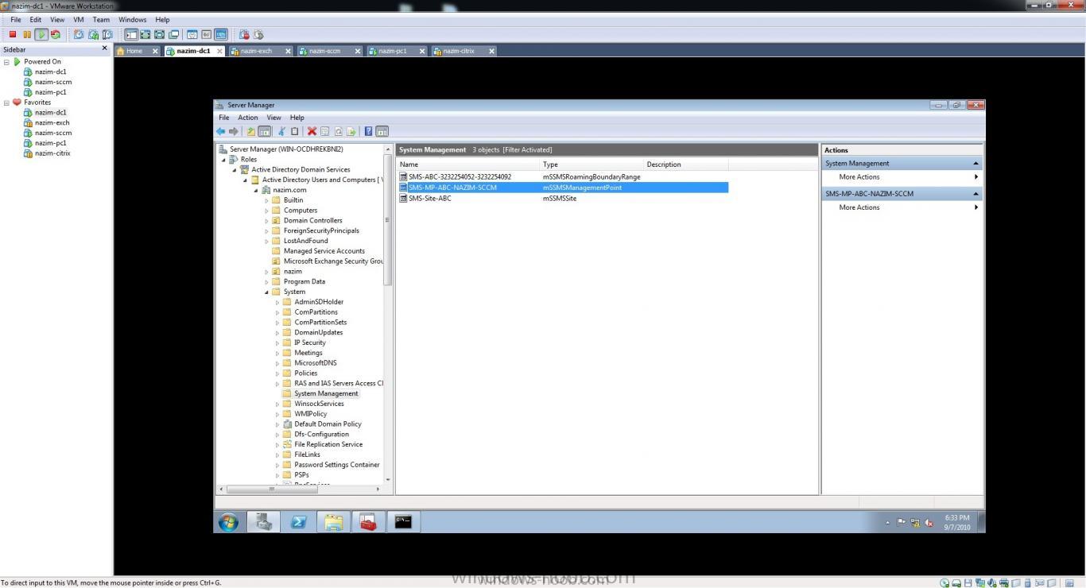Click the Command Prompt taskbar icon

coord(403,522)
